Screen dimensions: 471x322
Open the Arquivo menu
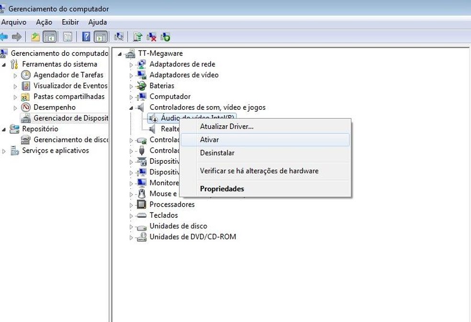coord(14,22)
